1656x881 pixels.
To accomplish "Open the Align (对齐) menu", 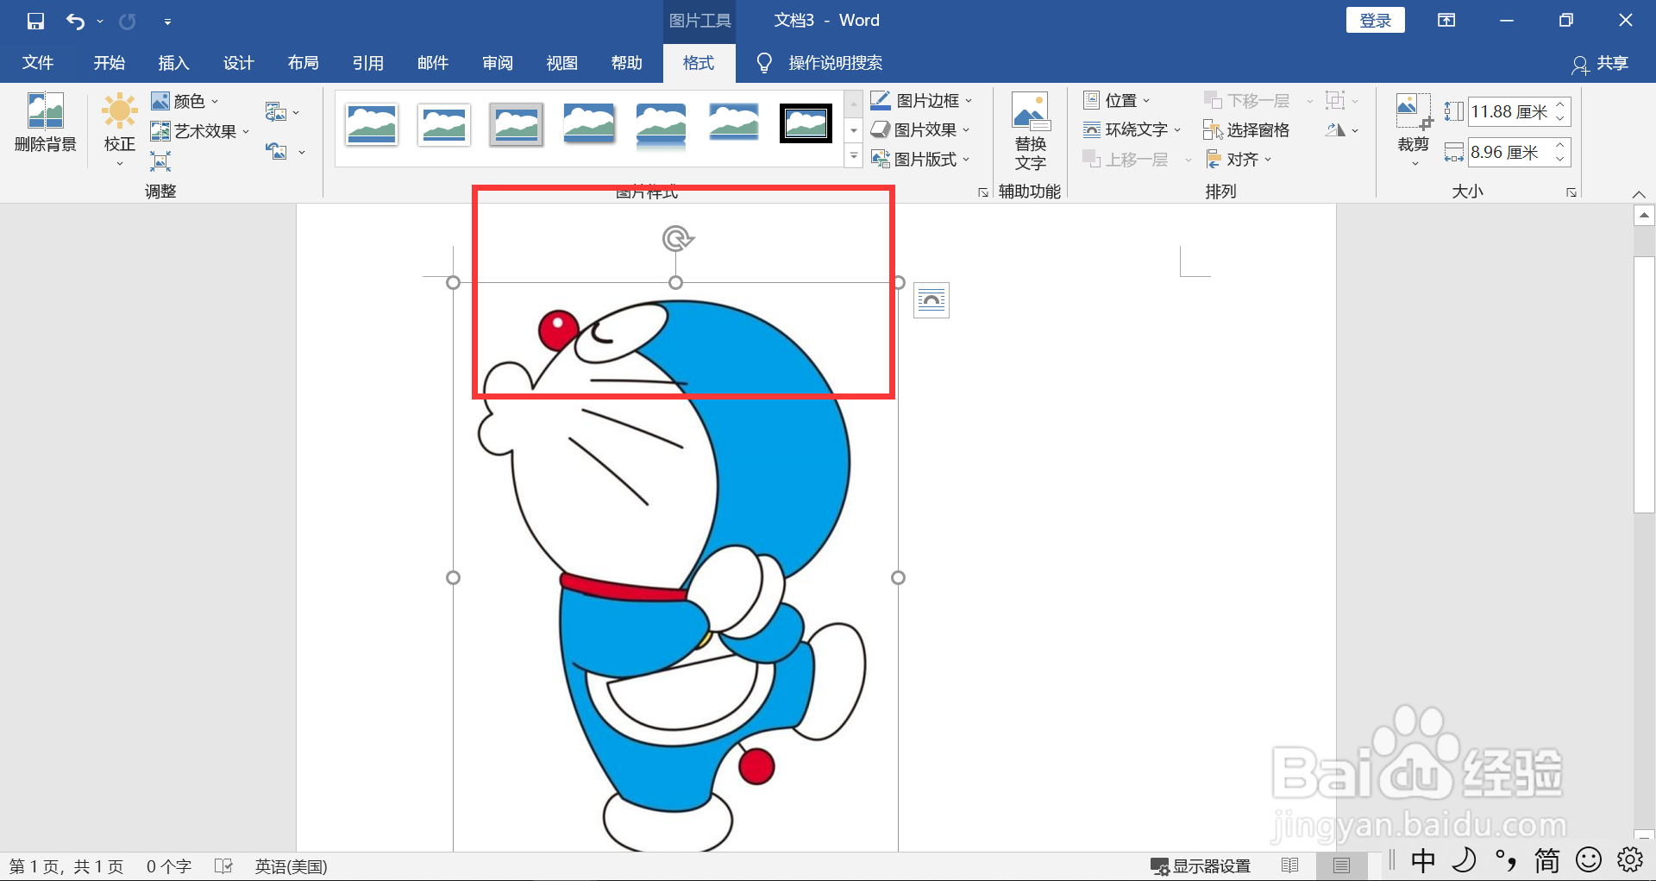I will 1239,159.
